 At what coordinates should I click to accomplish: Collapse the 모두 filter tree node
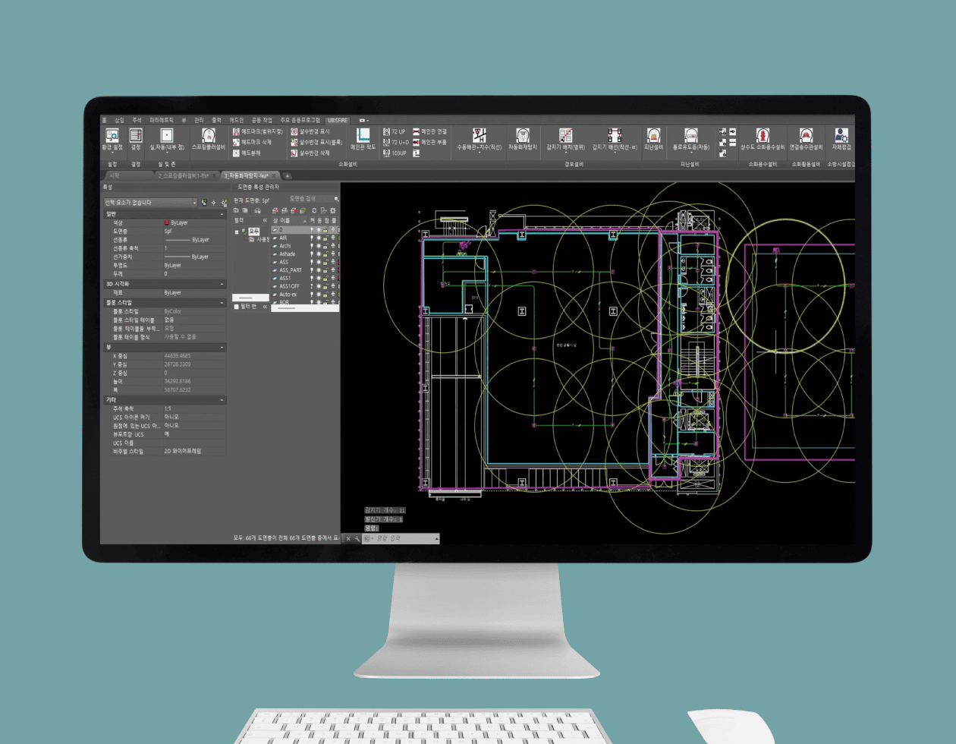point(237,232)
